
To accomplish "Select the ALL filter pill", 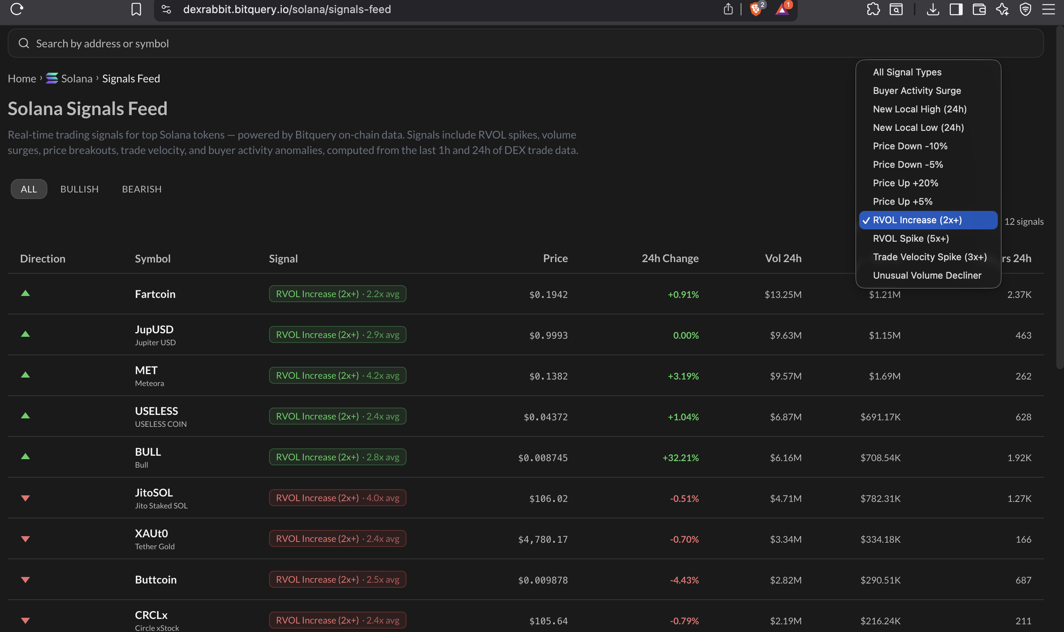I will 28,189.
